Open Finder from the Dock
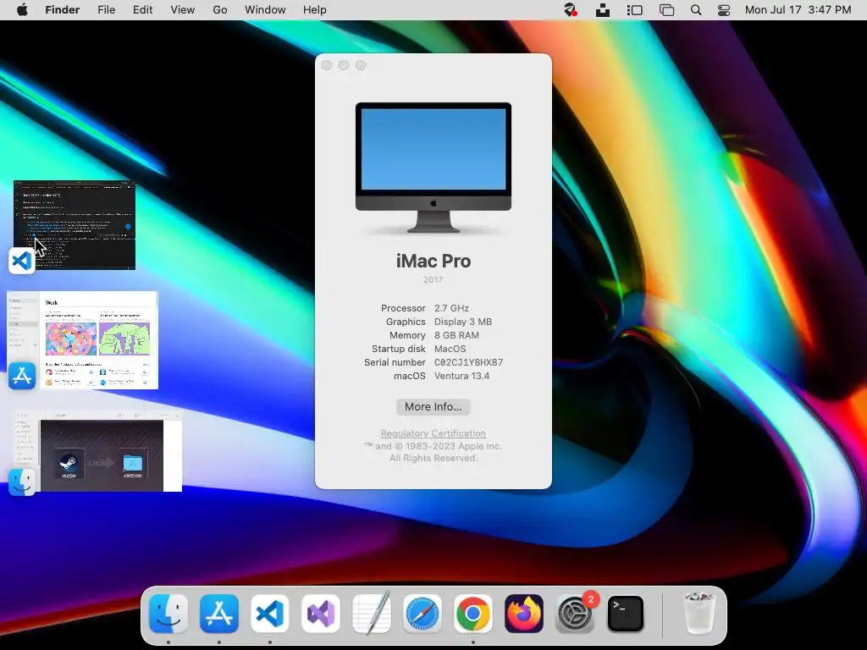This screenshot has width=867, height=650. click(168, 614)
